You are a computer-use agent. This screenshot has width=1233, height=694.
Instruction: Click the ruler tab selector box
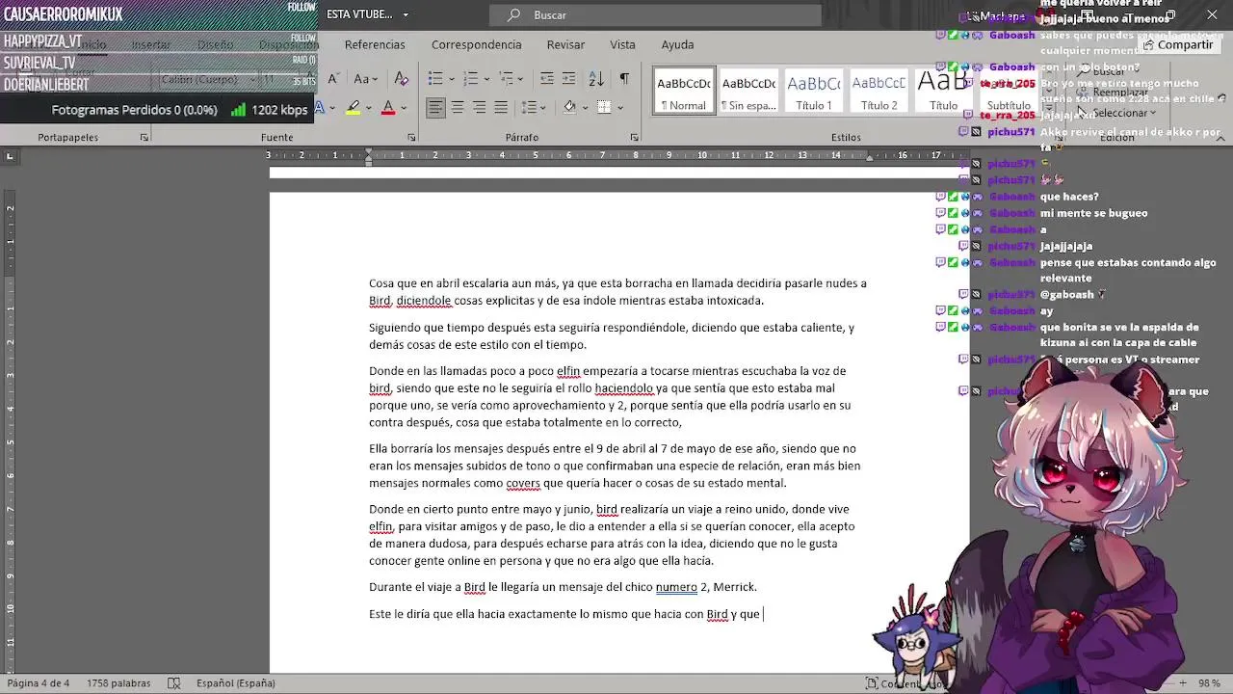[10, 155]
